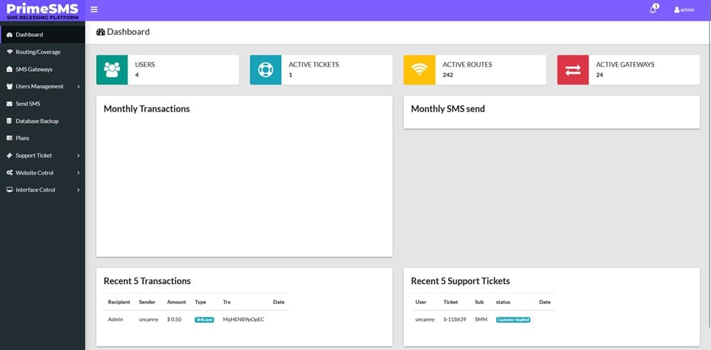This screenshot has height=350, width=711.
Task: Open Routing/Coverage from the sidebar
Action: click(38, 52)
